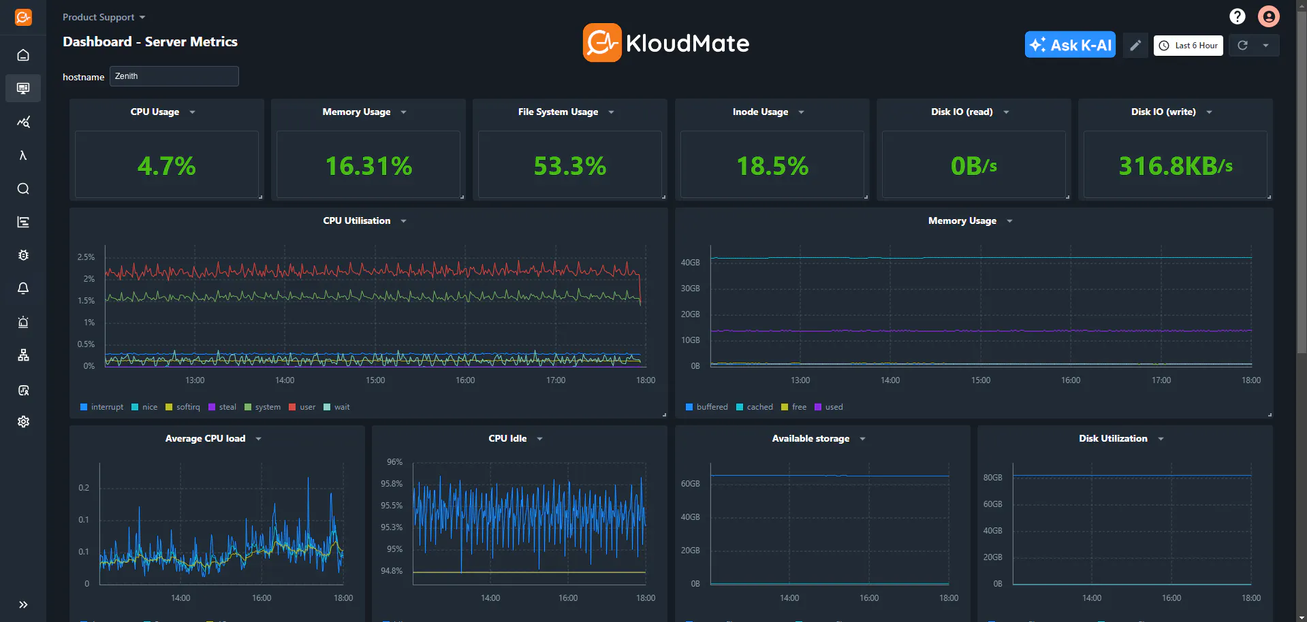Open Memory Usage chart panel menu

[1009, 221]
